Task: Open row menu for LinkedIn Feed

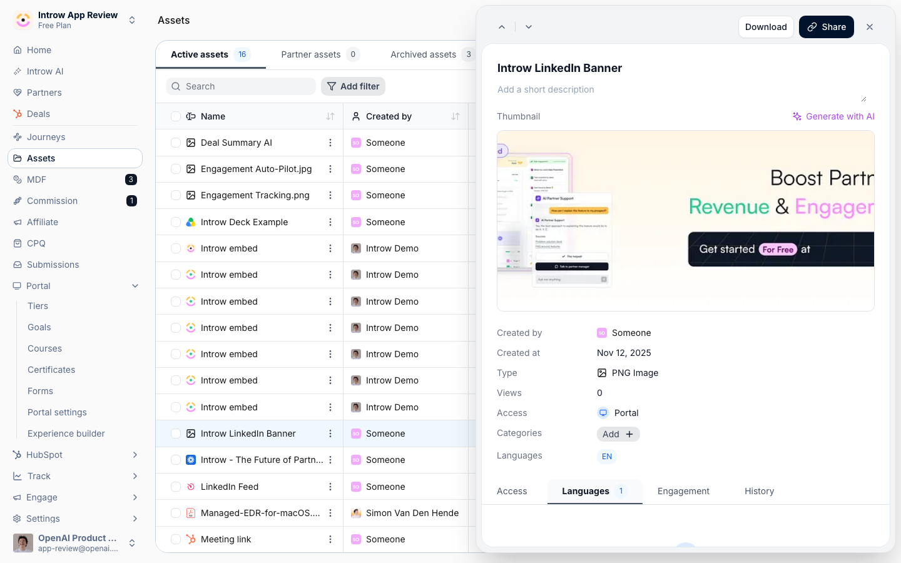Action: (x=330, y=487)
